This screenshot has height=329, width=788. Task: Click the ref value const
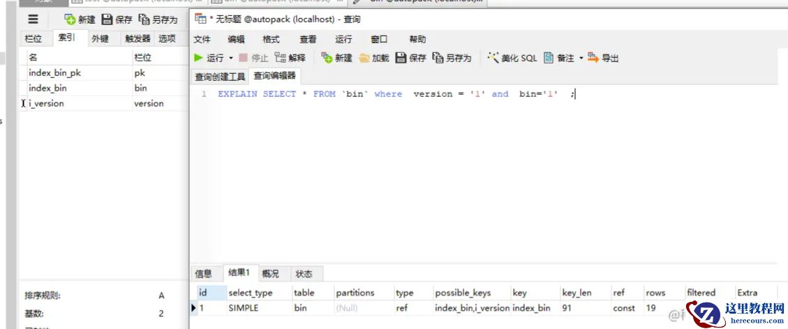(x=624, y=308)
